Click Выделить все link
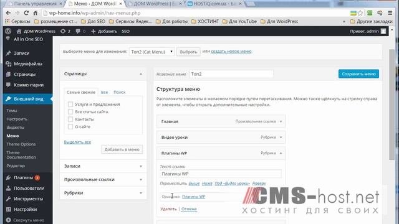This screenshot has height=224, width=399. point(77,142)
